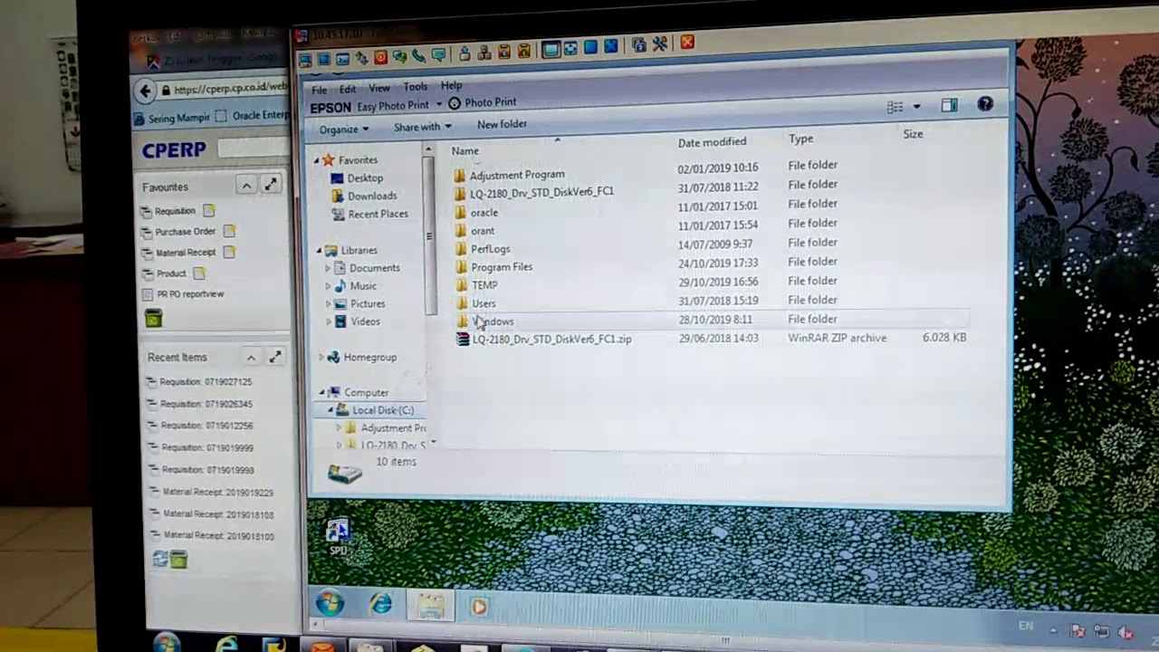Open the View menu in Explorer
Screen dimensions: 1159x652
click(379, 88)
